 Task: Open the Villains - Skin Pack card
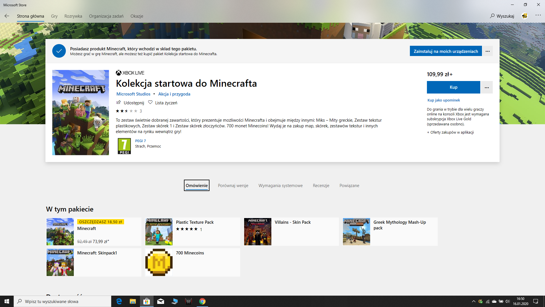[x=291, y=232]
